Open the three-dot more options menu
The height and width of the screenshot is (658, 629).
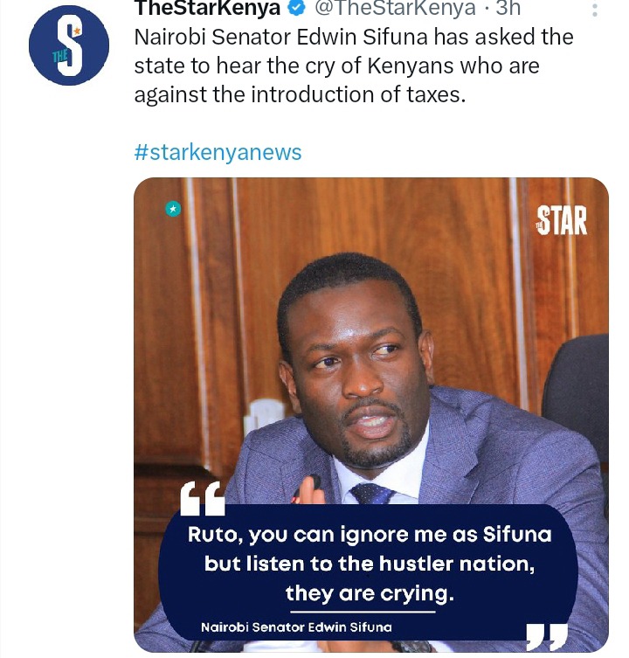pyautogui.click(x=595, y=10)
